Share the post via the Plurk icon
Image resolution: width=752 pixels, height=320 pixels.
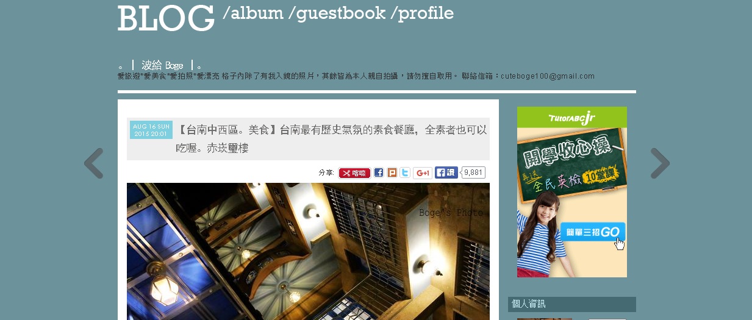(392, 172)
